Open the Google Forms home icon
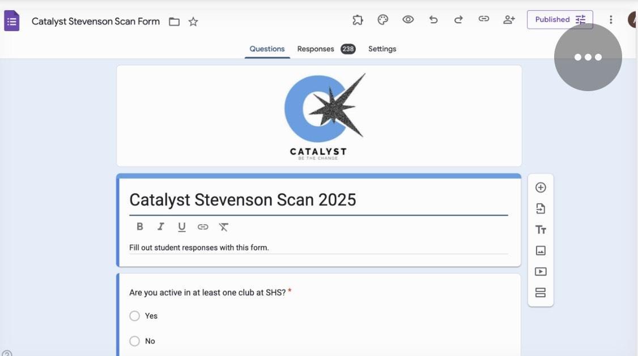 (12, 21)
